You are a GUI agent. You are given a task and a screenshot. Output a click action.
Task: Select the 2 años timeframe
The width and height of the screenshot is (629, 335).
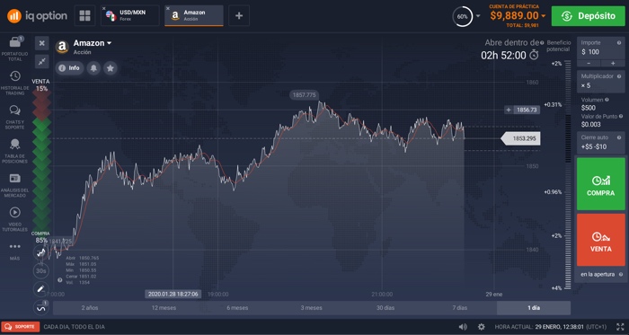coord(90,308)
